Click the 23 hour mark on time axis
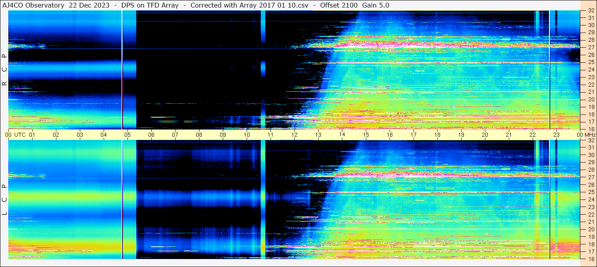Image resolution: width=597 pixels, height=267 pixels. point(556,135)
